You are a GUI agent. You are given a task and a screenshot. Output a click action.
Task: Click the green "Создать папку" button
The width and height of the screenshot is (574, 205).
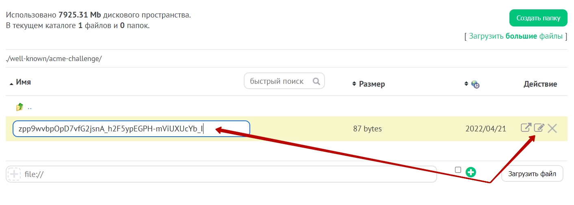[538, 18]
